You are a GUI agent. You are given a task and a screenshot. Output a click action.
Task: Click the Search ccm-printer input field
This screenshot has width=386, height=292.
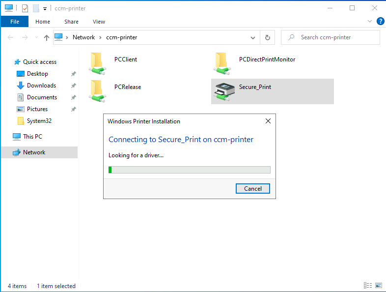(331, 37)
